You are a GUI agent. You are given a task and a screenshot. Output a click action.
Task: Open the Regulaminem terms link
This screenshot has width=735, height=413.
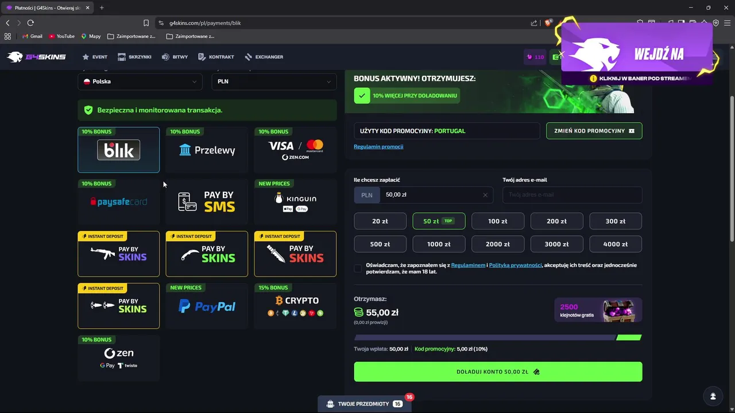point(468,265)
